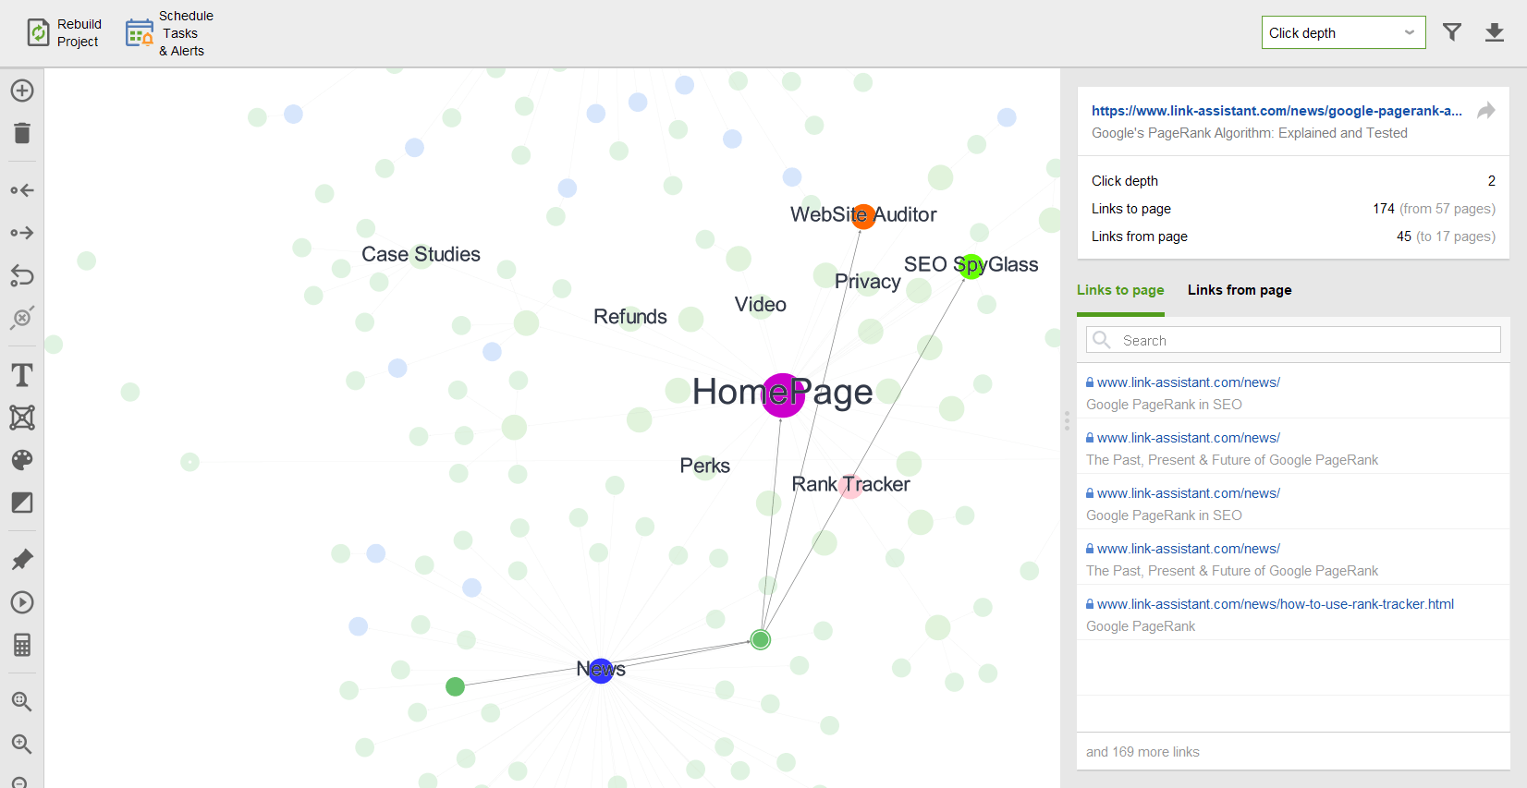The height and width of the screenshot is (788, 1527).
Task: Switch to Links to page tab
Action: pos(1120,290)
